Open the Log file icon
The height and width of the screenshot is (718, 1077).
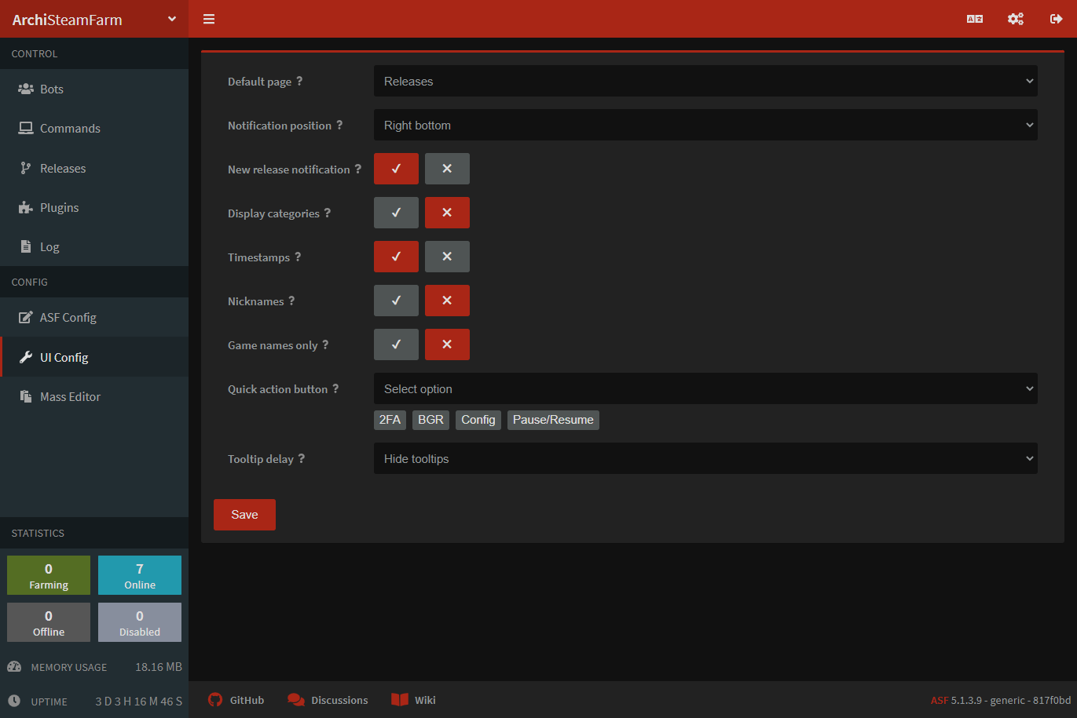24,246
